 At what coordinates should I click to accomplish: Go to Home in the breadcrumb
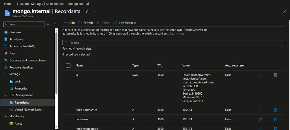coord(8,4)
